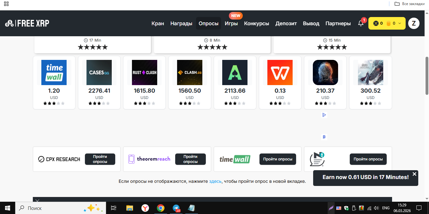Close the Earn now popup
Image resolution: width=429 pixels, height=214 pixels.
tap(414, 174)
